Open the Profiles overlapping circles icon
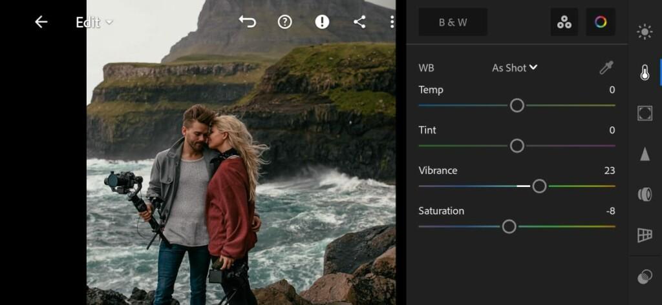This screenshot has height=305, width=662. [x=645, y=277]
